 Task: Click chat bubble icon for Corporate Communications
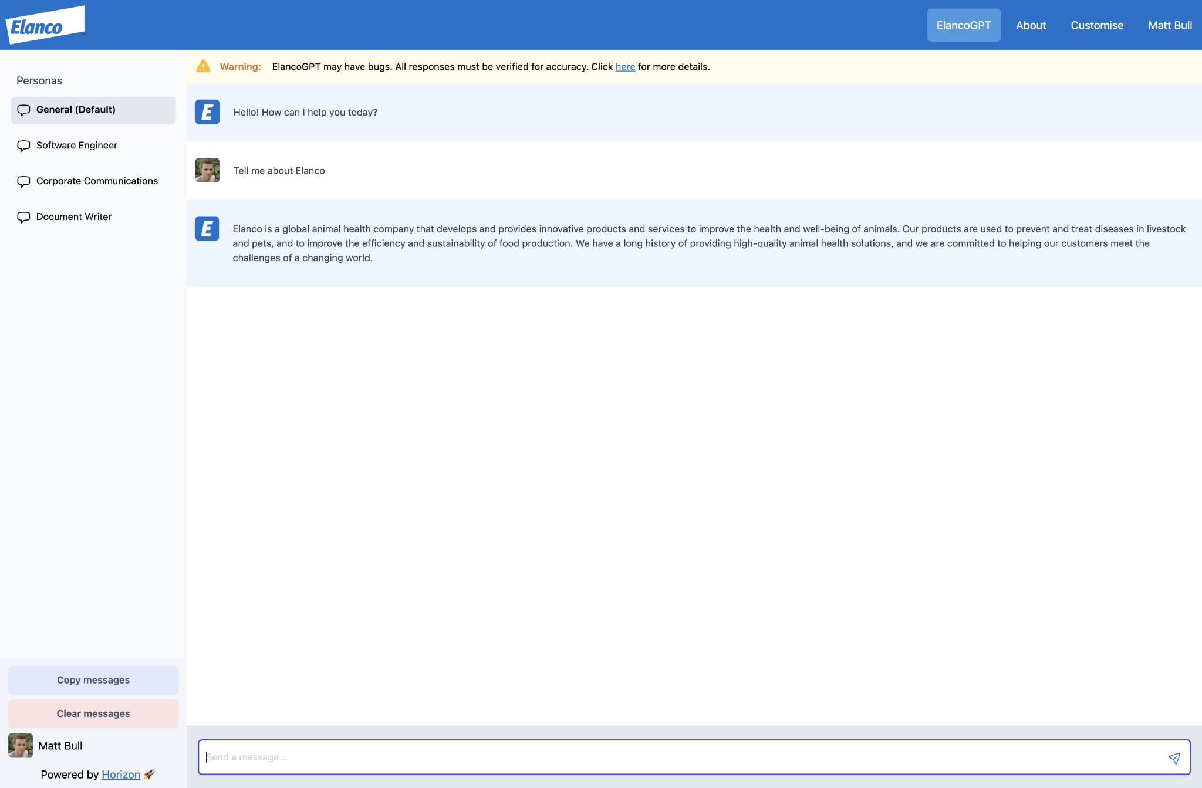coord(23,181)
